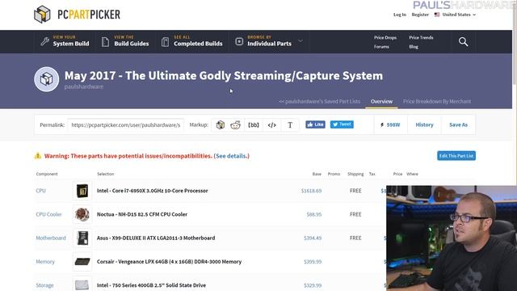Image resolution: width=517 pixels, height=291 pixels.
Task: Open Intel Core i7-6950X processor link
Action: coord(153,191)
